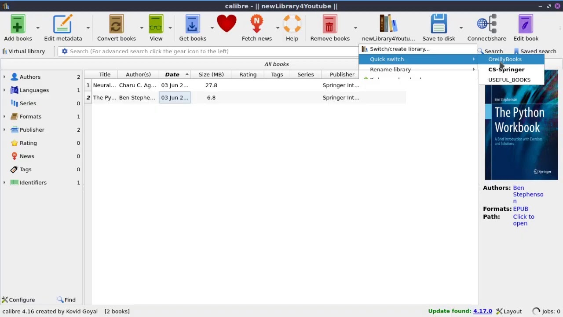Click the Edit book icon
Viewport: 563px width, 317px height.
[x=526, y=24]
